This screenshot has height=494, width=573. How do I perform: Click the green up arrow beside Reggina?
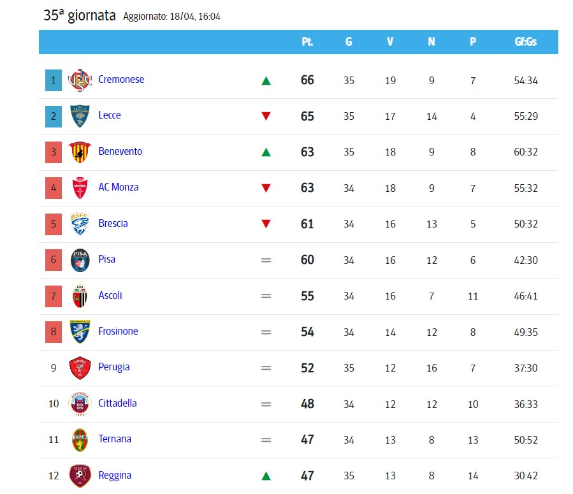(266, 476)
